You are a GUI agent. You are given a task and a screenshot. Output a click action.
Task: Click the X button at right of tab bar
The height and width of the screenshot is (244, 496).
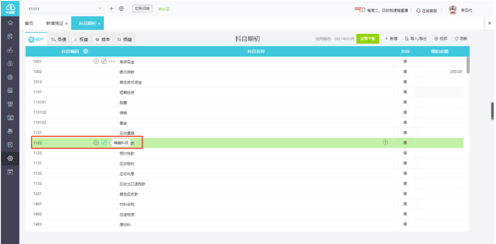coord(490,23)
